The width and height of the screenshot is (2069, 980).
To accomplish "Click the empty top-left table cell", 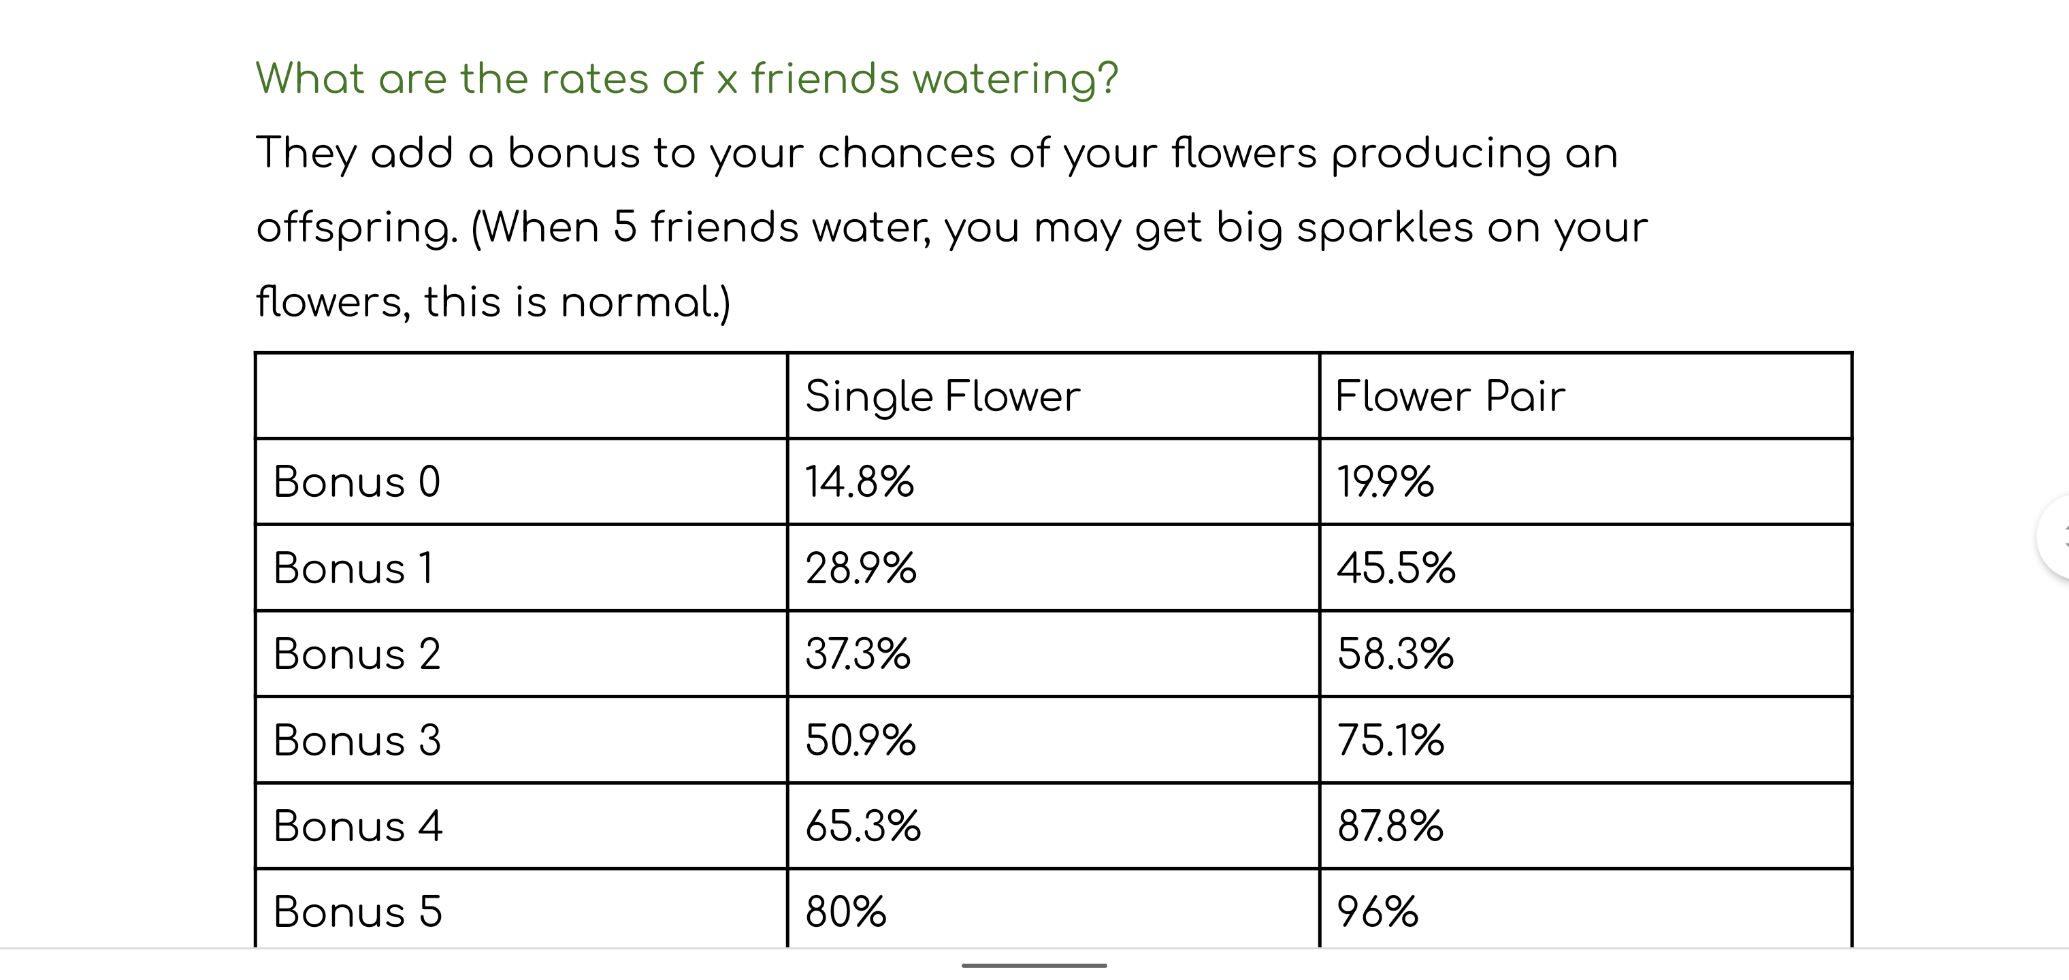I will point(521,396).
